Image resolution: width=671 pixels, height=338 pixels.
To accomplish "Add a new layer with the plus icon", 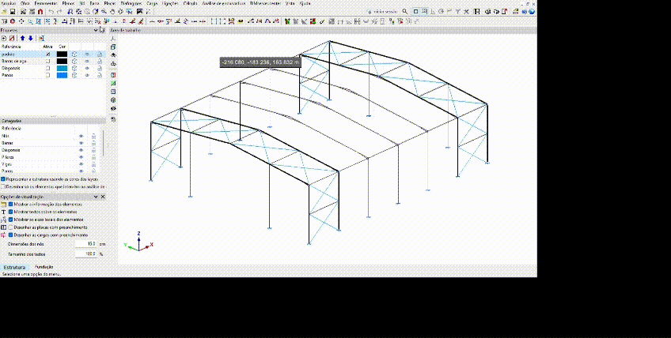I will (x=4, y=38).
